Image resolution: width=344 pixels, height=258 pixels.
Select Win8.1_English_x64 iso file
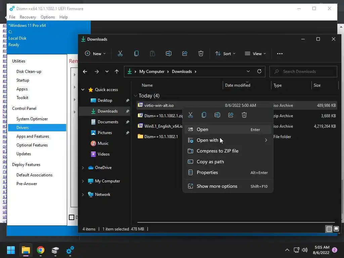click(163, 126)
